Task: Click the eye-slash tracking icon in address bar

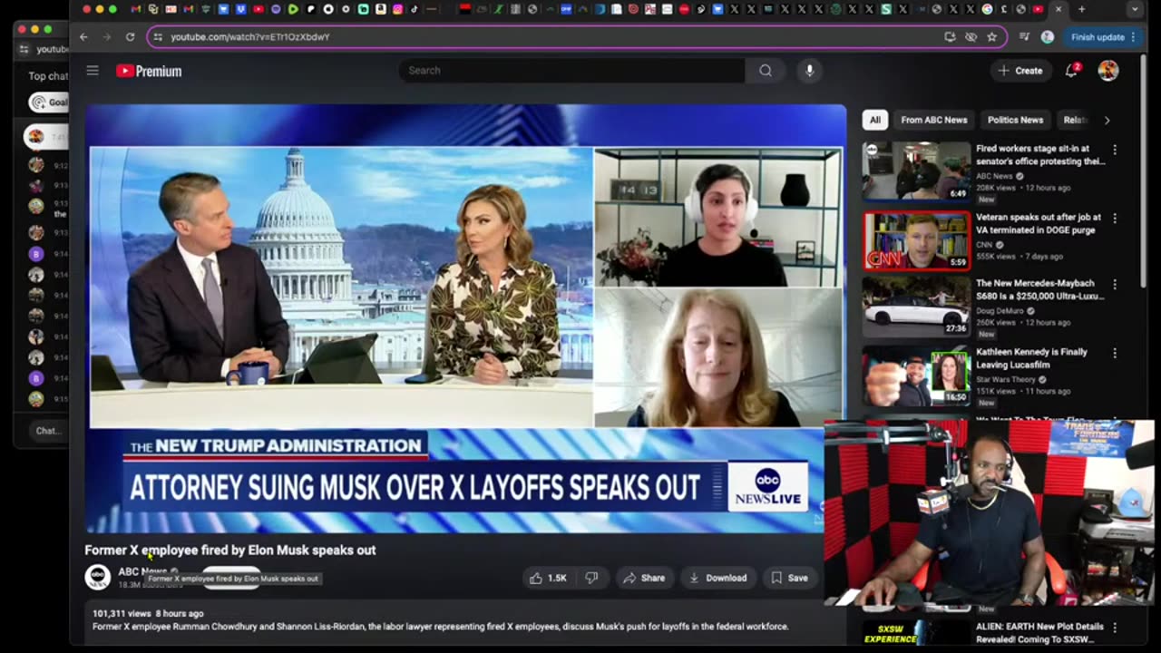Action: (x=971, y=37)
